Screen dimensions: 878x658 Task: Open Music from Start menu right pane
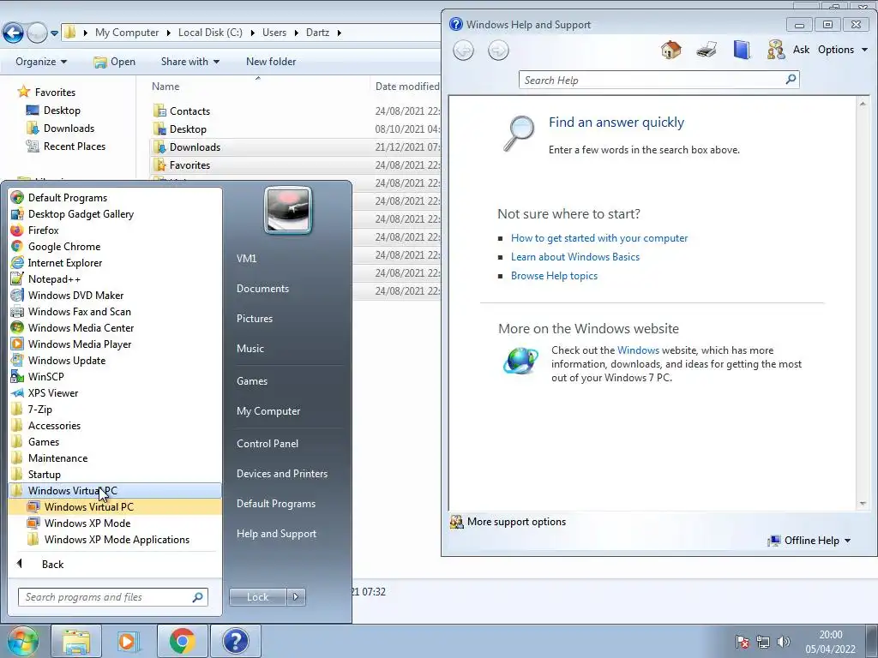(x=250, y=348)
